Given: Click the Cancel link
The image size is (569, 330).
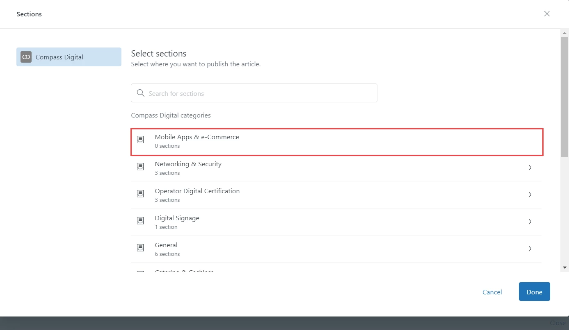Looking at the screenshot, I should point(492,292).
